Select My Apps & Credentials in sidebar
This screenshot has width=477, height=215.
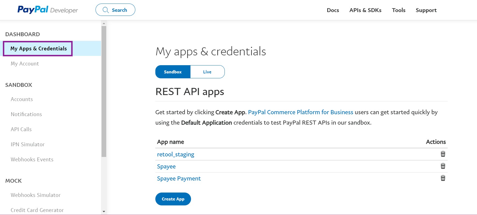38,48
